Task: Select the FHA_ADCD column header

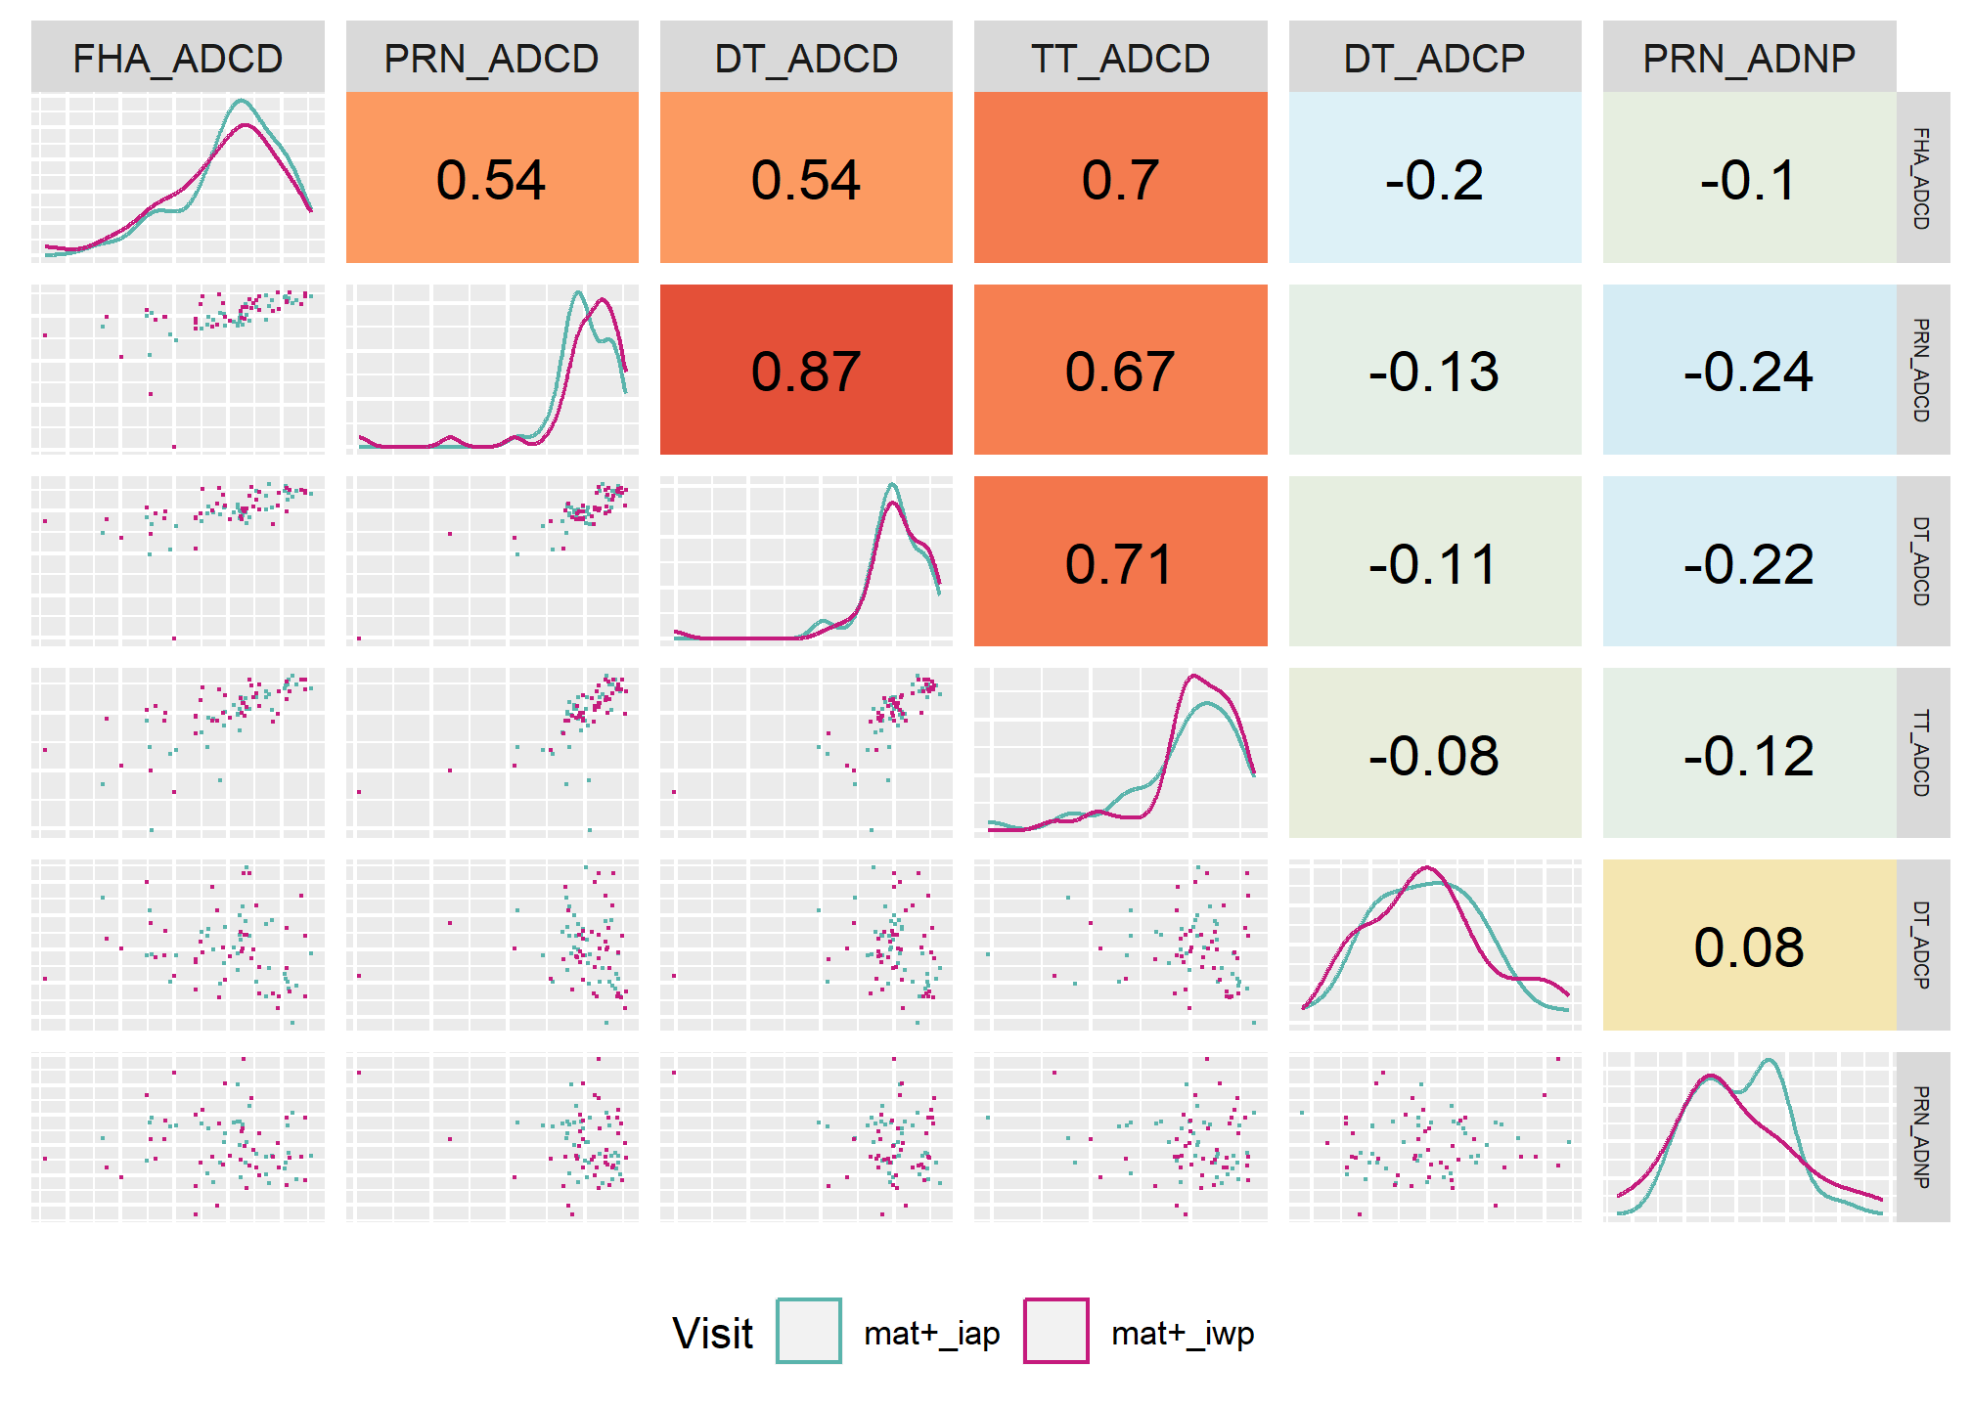Action: [x=178, y=58]
